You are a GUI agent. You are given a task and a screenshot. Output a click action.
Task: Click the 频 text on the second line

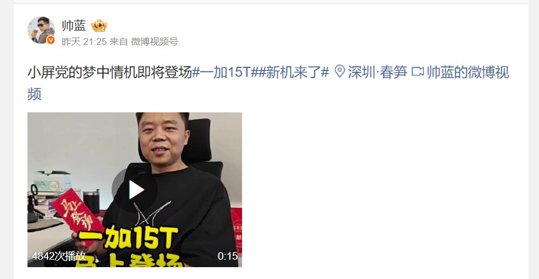click(x=34, y=94)
